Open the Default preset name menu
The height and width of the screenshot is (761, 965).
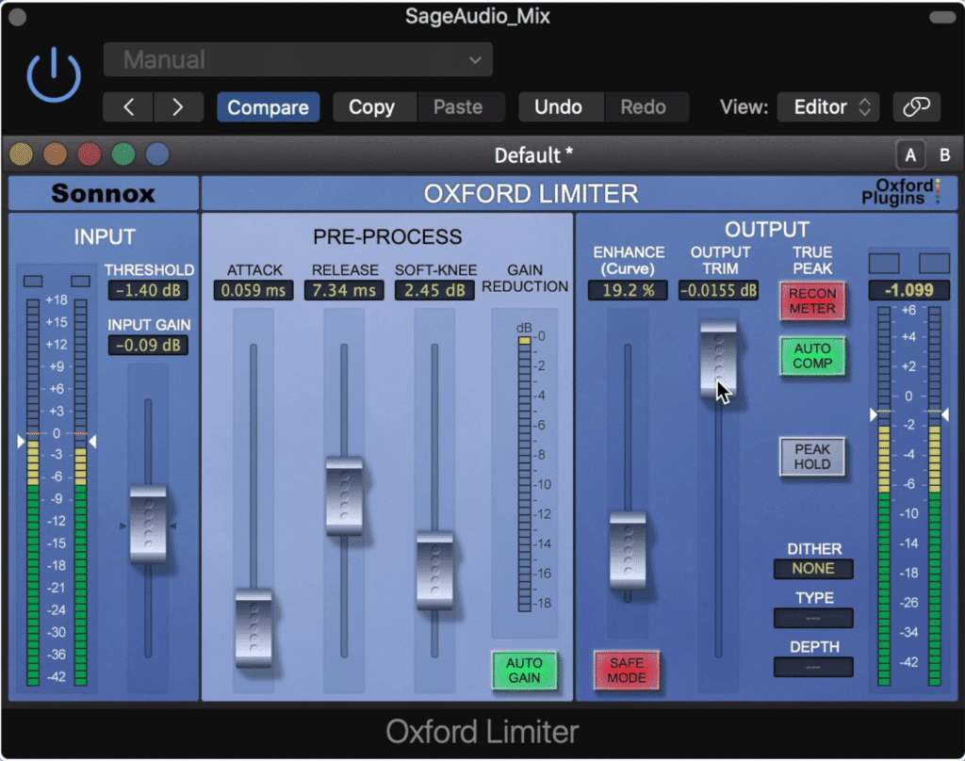point(533,155)
